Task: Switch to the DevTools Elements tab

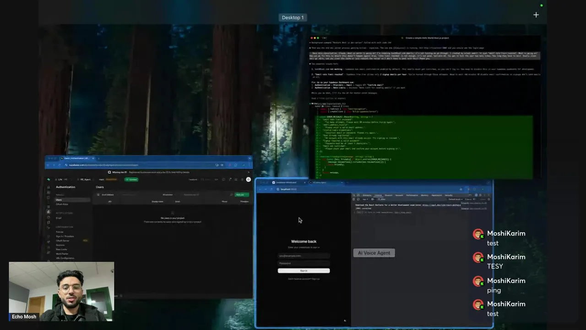Action: [x=367, y=195]
